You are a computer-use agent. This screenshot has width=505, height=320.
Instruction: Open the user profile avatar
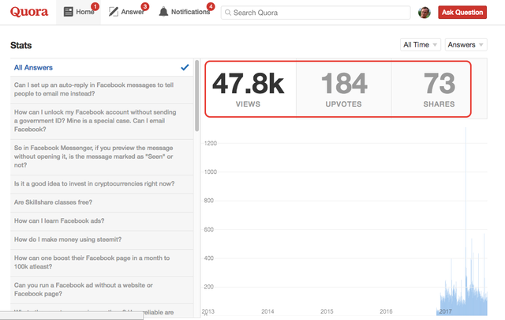tap(425, 13)
